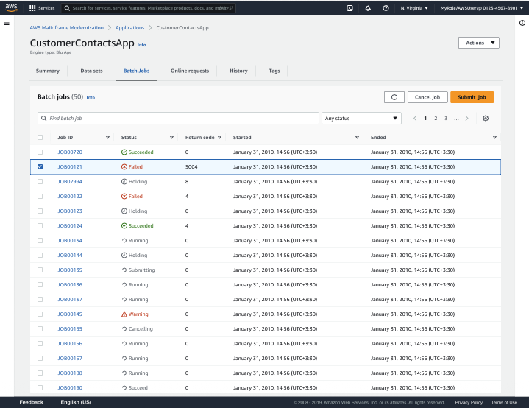The height and width of the screenshot is (408, 529).
Task: Open the Applications breadcrumb link
Action: click(x=130, y=28)
